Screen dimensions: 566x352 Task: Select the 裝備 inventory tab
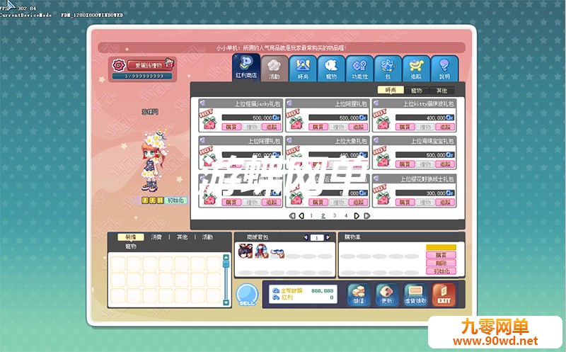coord(131,237)
